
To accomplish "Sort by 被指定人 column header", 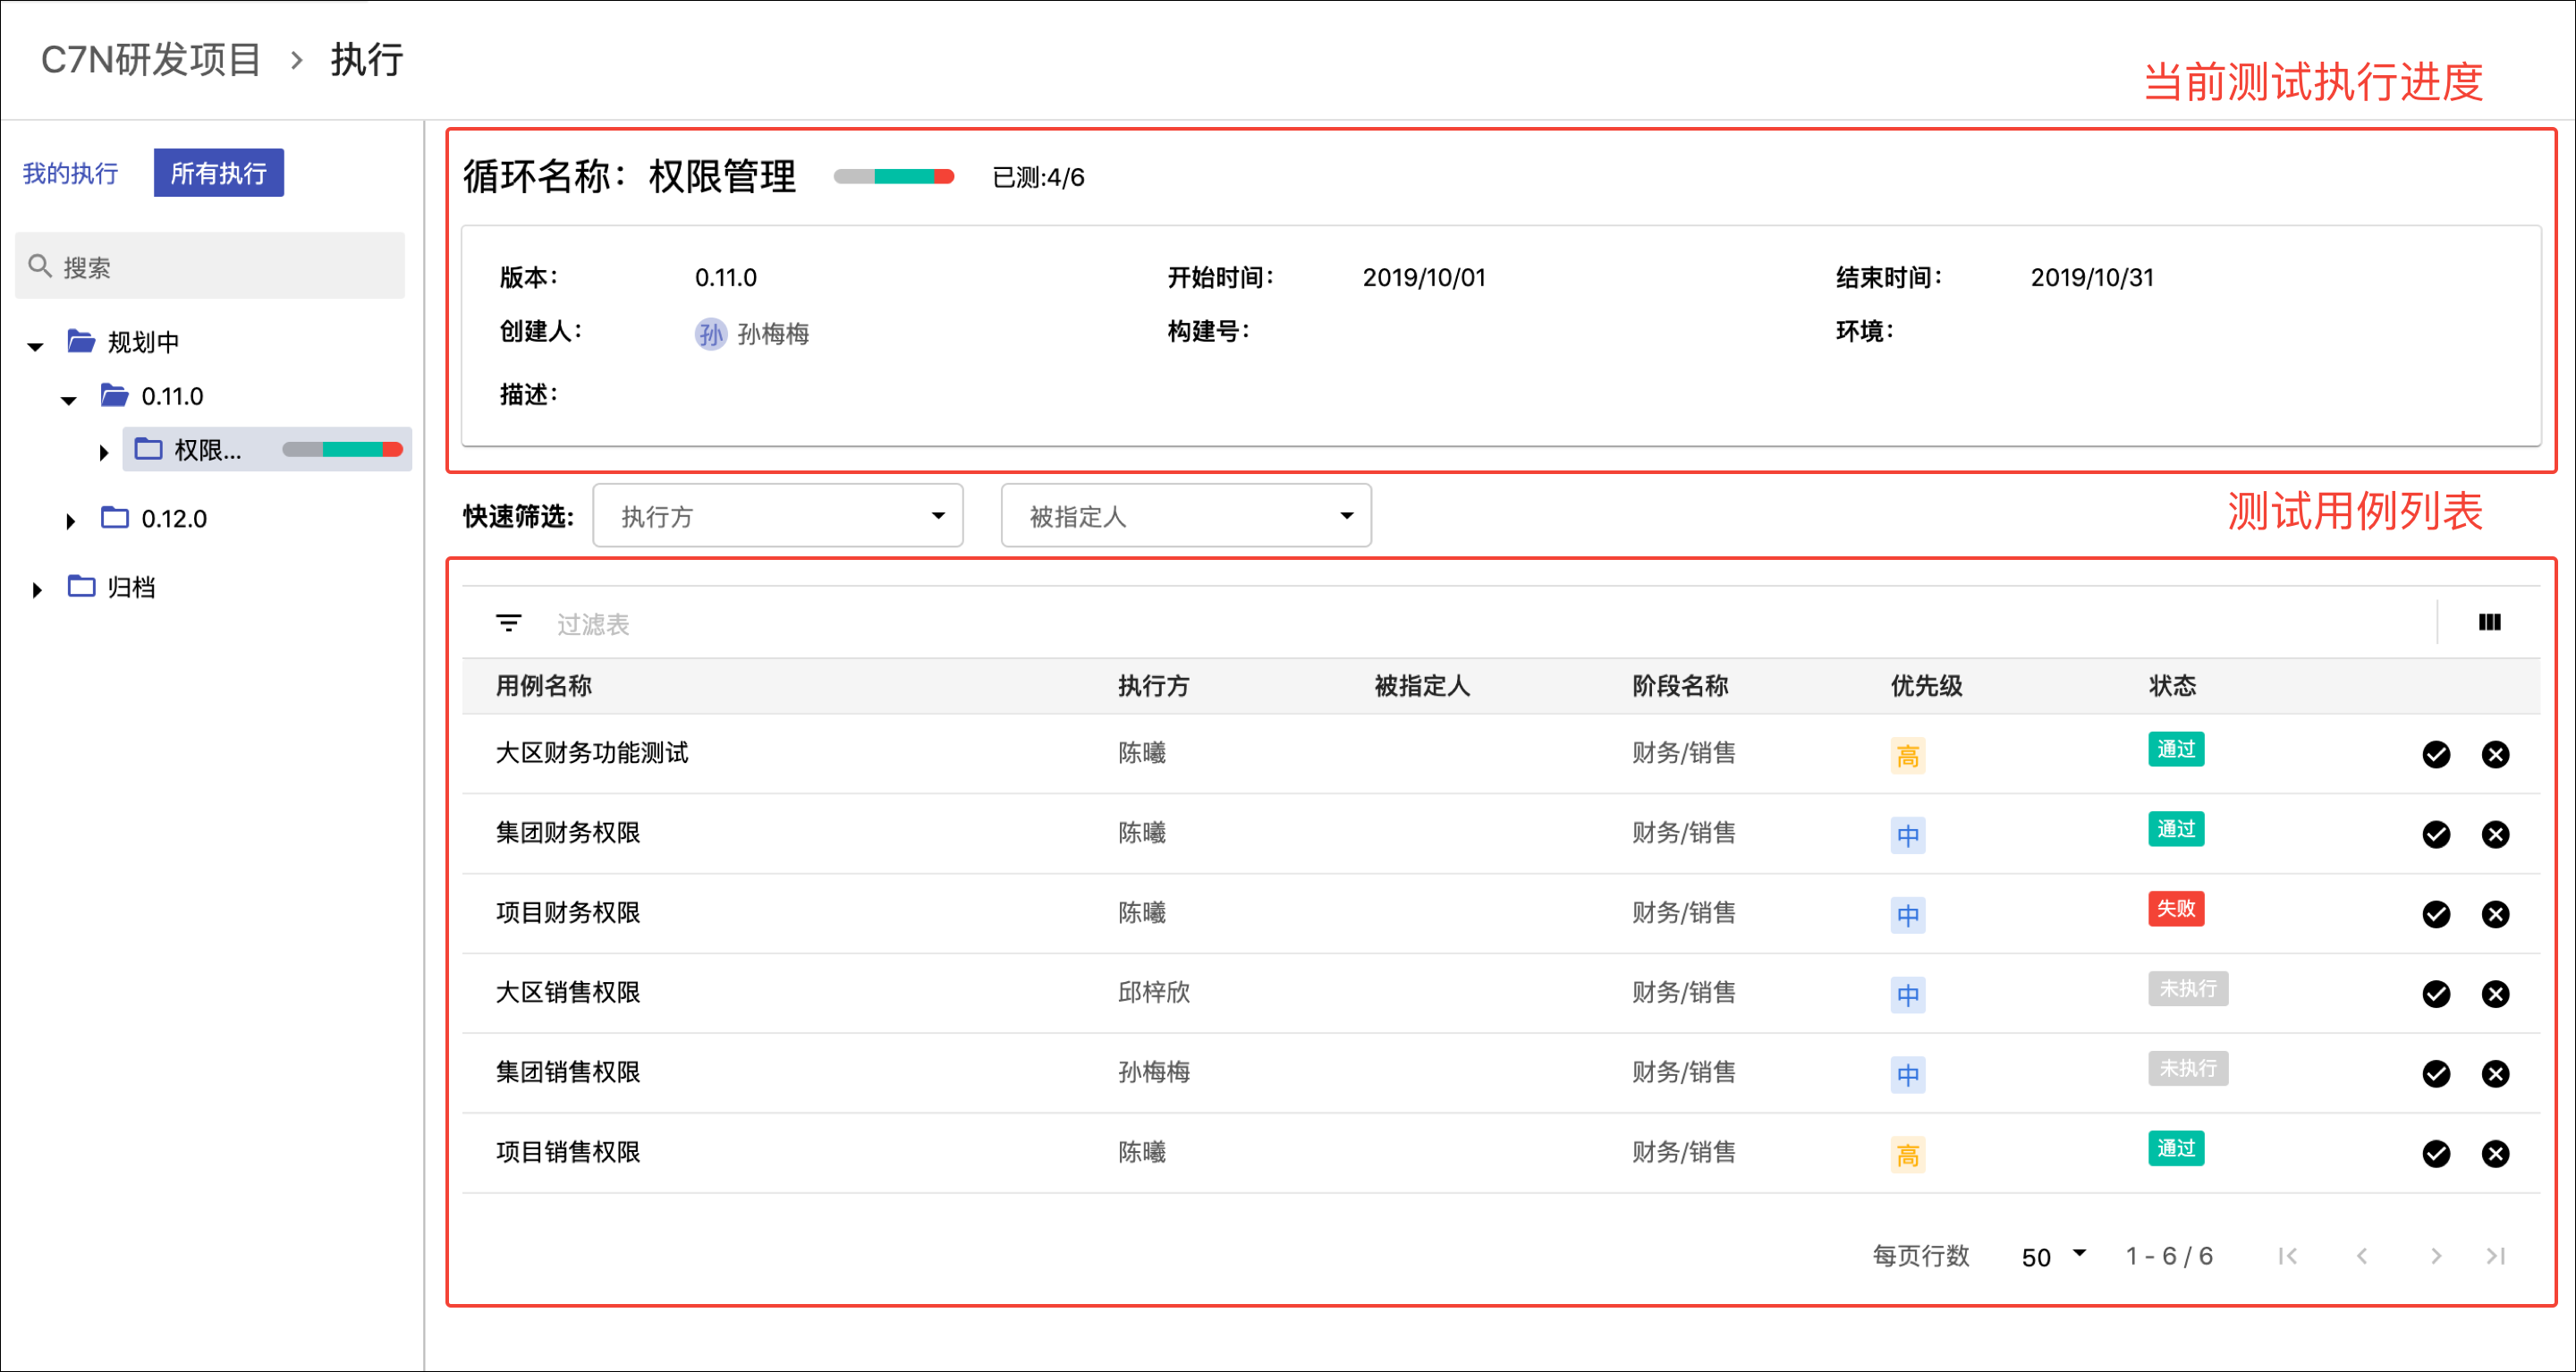I will [1422, 686].
